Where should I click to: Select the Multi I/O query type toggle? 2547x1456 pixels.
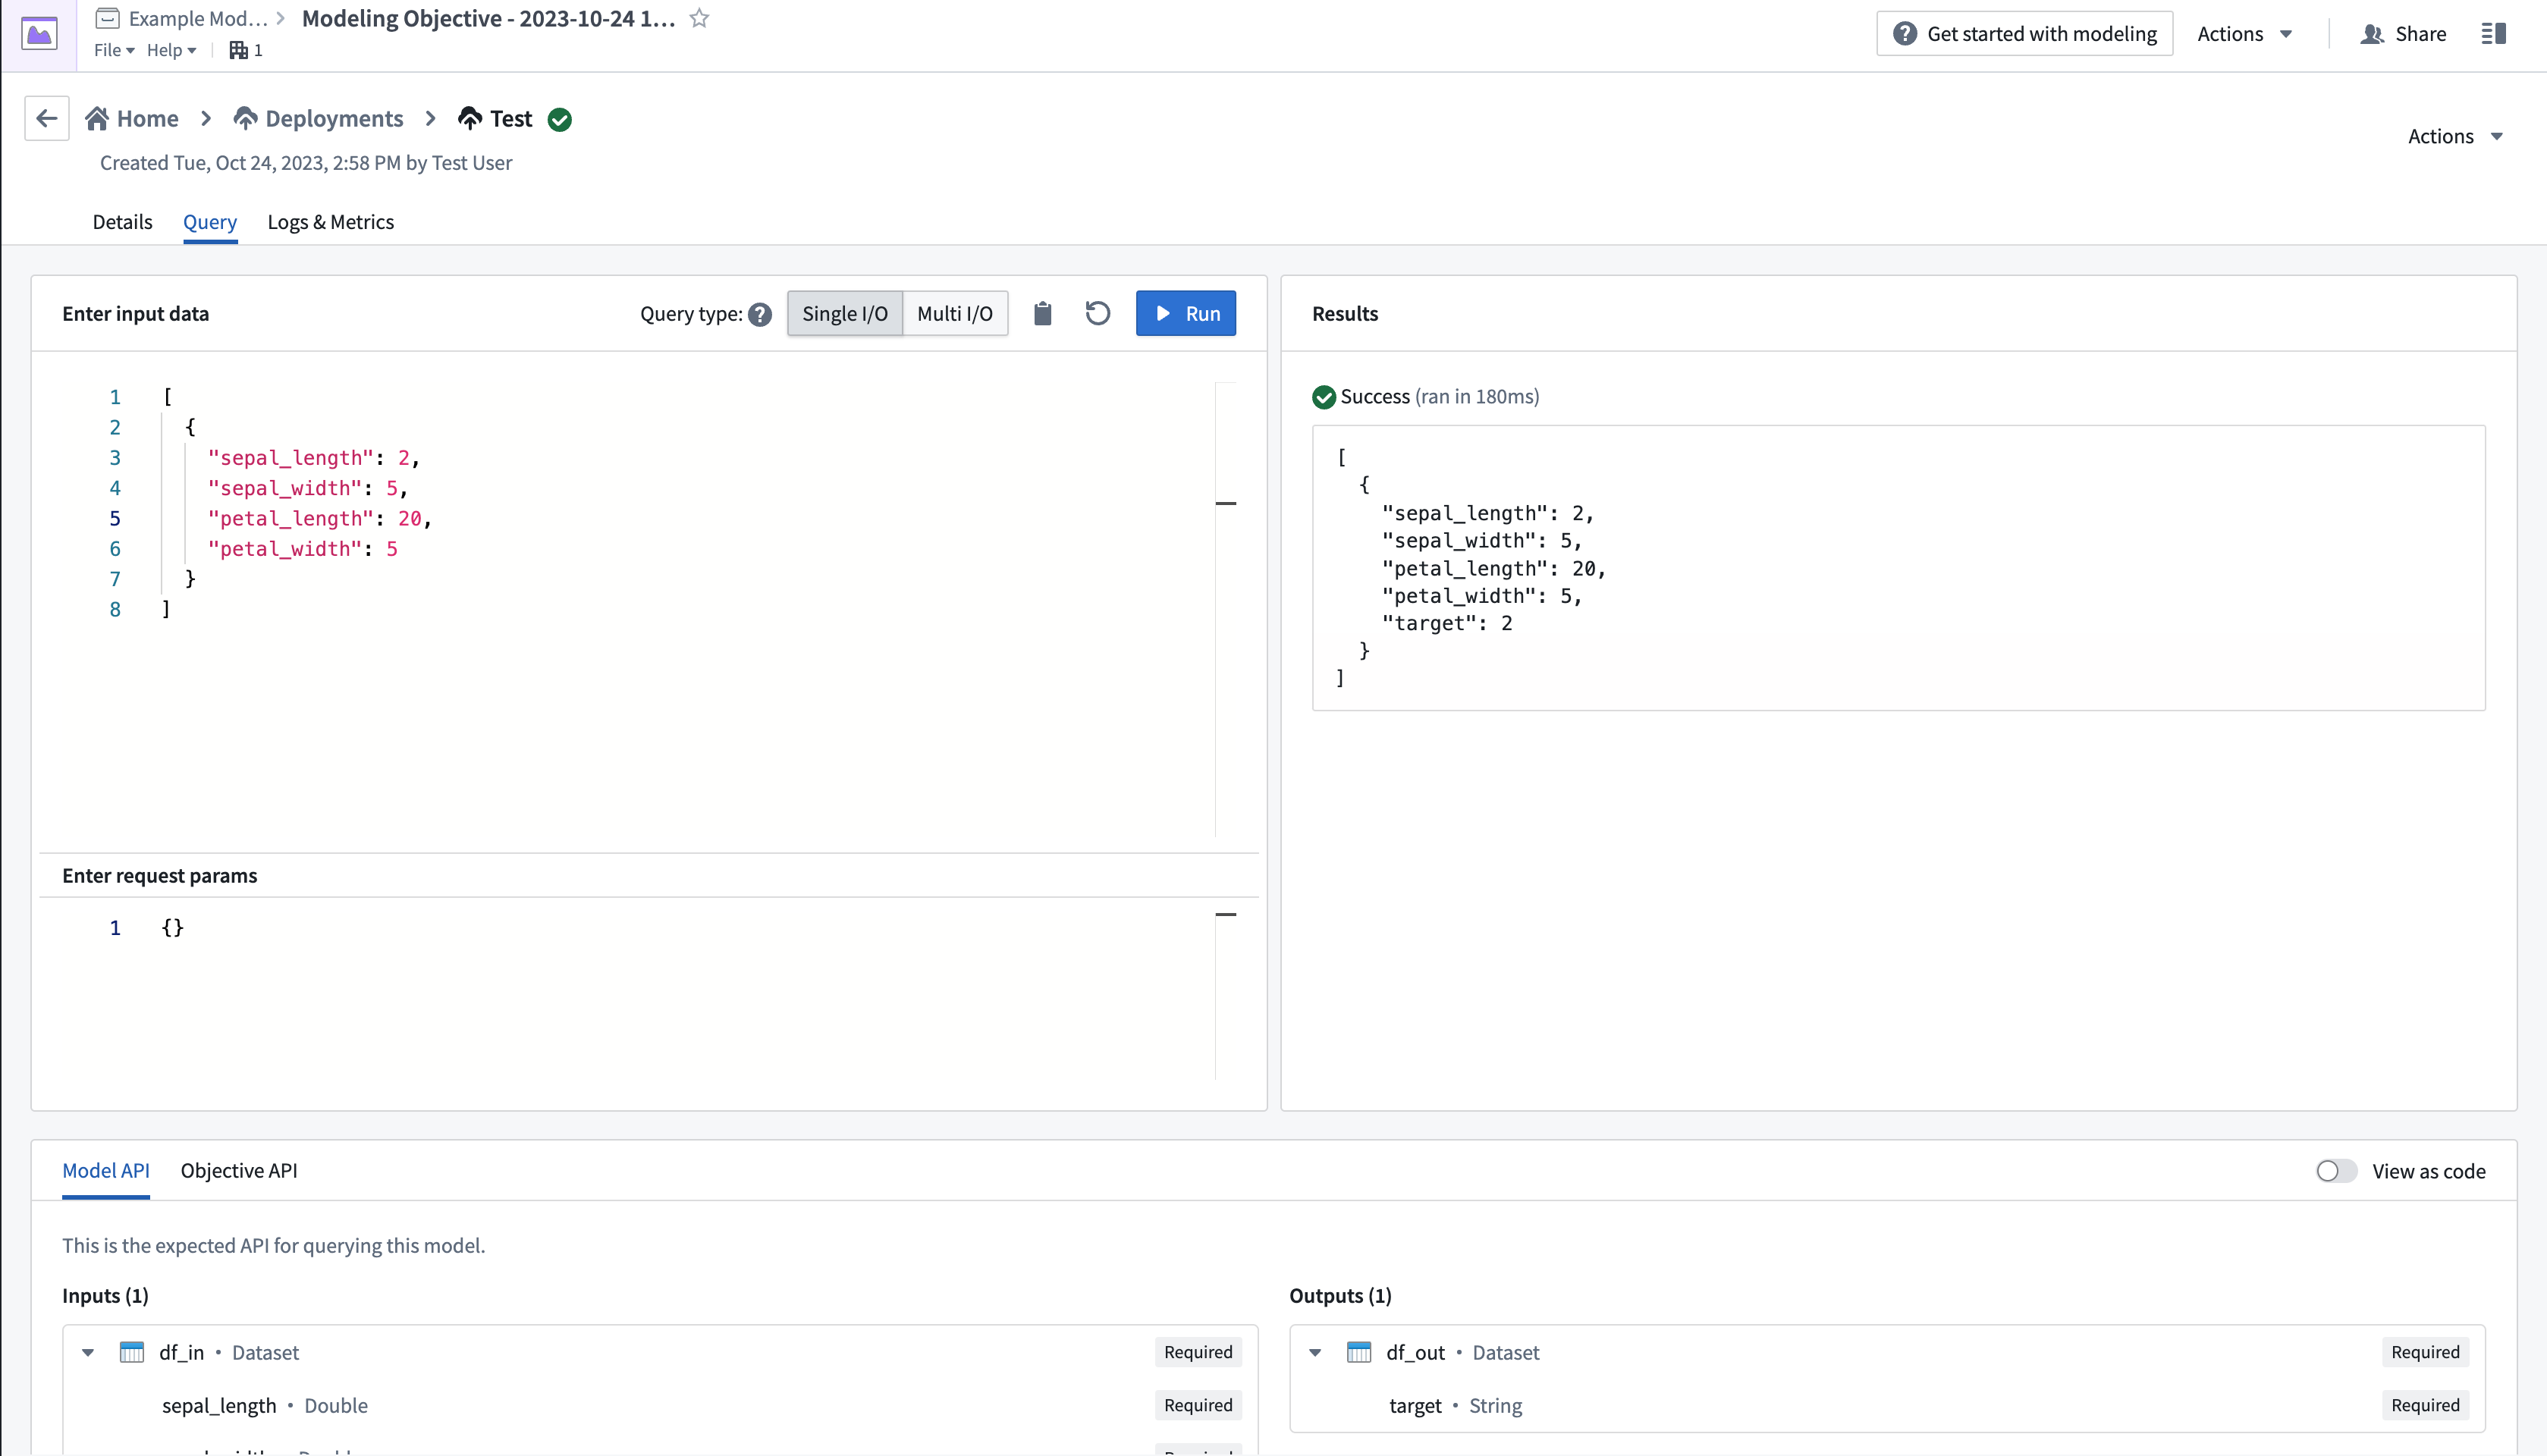click(955, 313)
